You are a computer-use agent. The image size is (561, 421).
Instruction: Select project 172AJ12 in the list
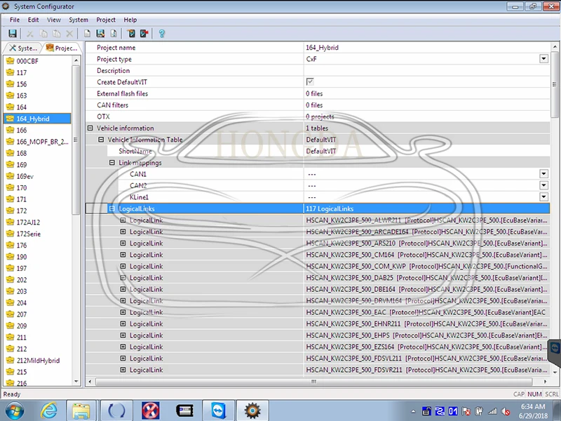pos(28,222)
